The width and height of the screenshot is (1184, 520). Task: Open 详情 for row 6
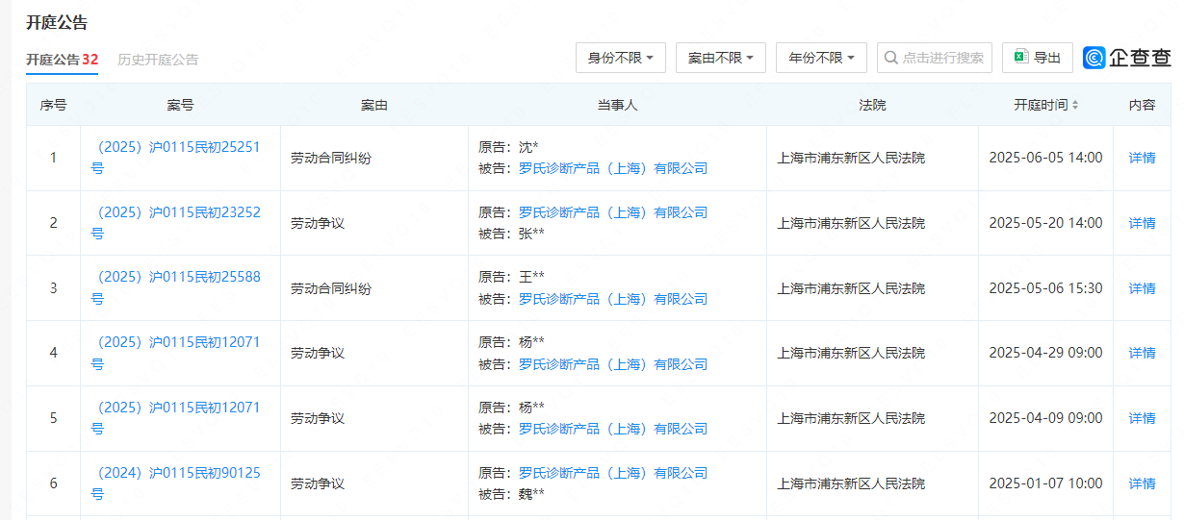[x=1142, y=483]
